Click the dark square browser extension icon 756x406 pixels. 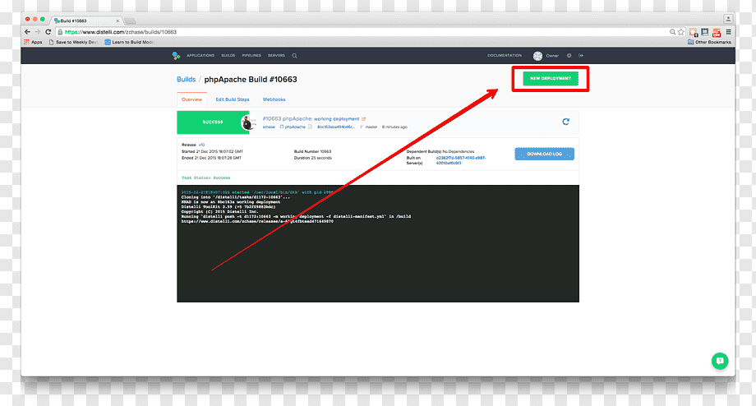point(705,32)
